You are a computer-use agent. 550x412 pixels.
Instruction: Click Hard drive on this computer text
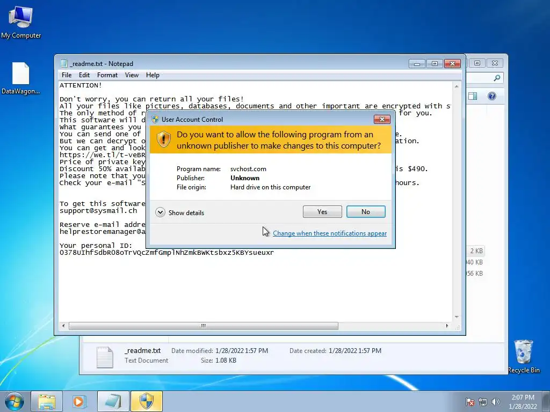tap(271, 187)
